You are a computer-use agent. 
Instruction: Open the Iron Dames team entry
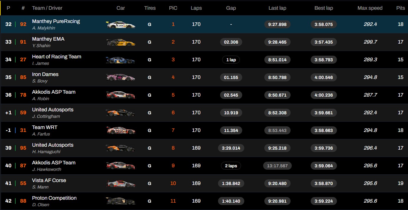coord(45,74)
